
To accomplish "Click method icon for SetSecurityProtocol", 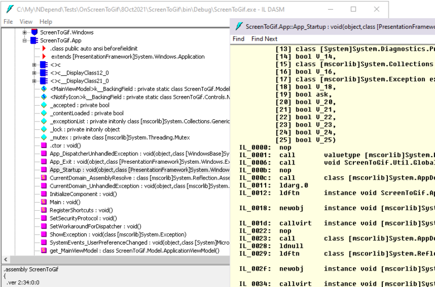I will pos(44,218).
